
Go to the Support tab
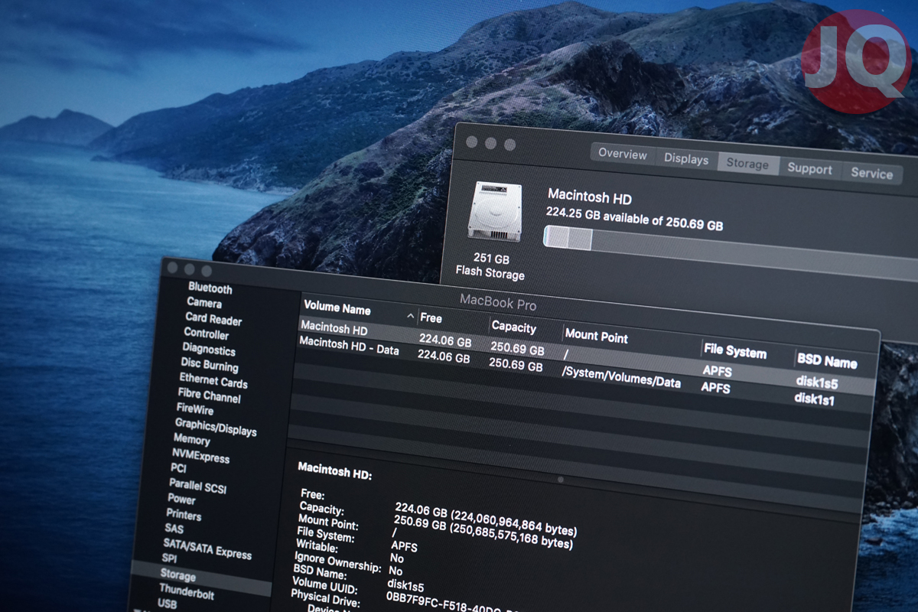coord(809,169)
